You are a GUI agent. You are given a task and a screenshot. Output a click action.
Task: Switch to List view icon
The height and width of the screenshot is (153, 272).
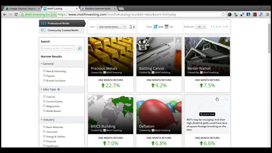pyautogui.click(x=166, y=26)
